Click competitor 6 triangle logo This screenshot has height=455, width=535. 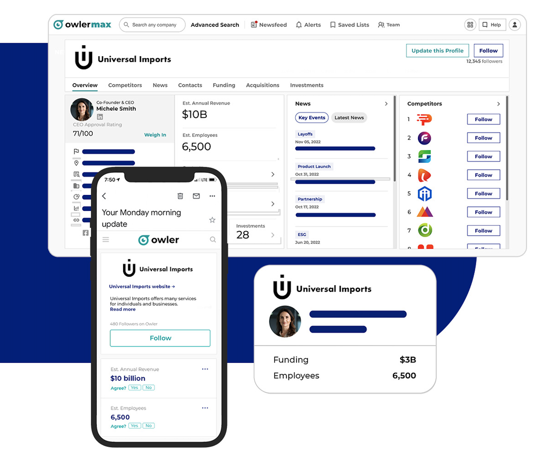coord(425,212)
